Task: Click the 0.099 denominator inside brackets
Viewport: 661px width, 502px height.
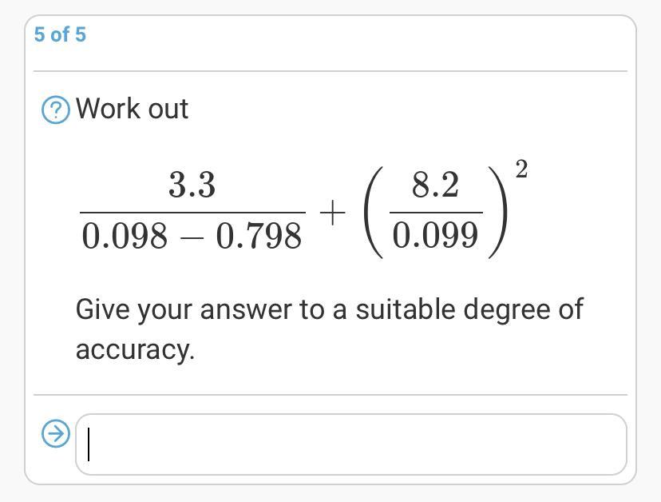Action: (x=435, y=235)
